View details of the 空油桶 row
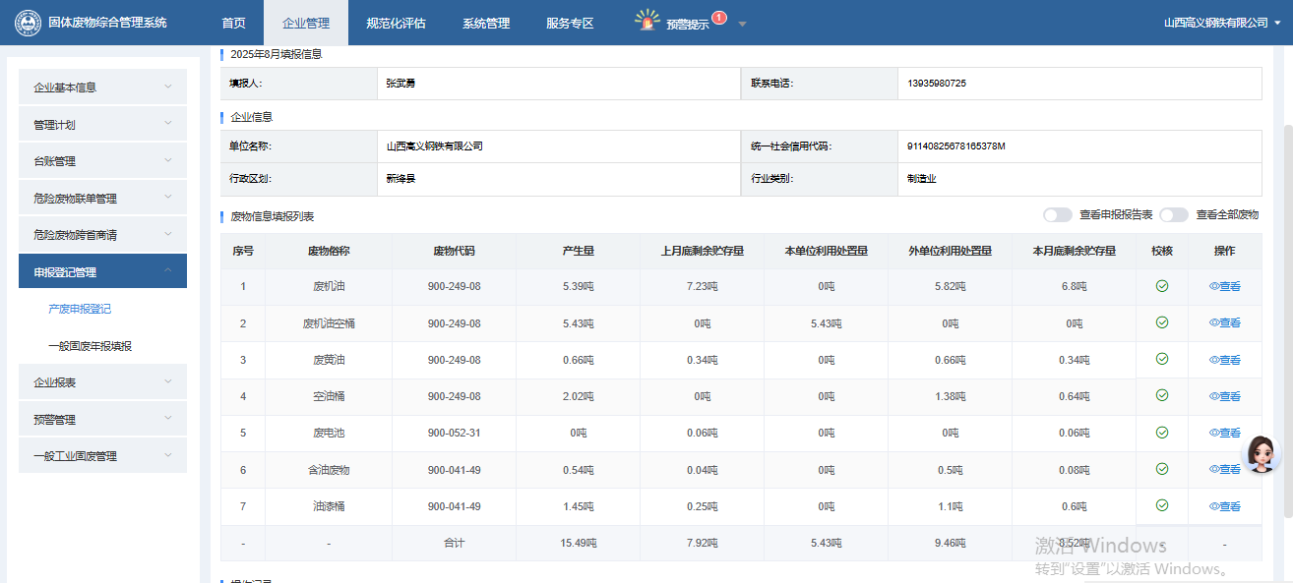This screenshot has width=1293, height=583. click(1224, 396)
